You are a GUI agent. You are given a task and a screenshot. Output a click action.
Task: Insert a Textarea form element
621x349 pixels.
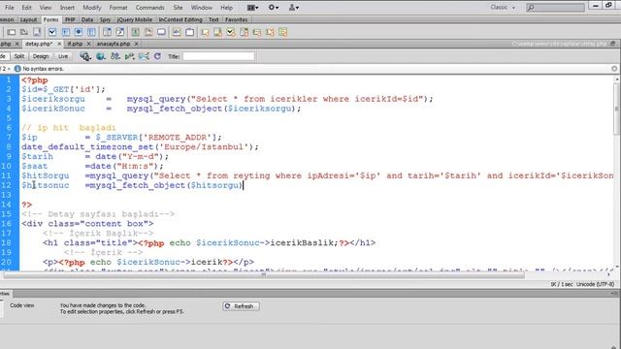coord(37,32)
